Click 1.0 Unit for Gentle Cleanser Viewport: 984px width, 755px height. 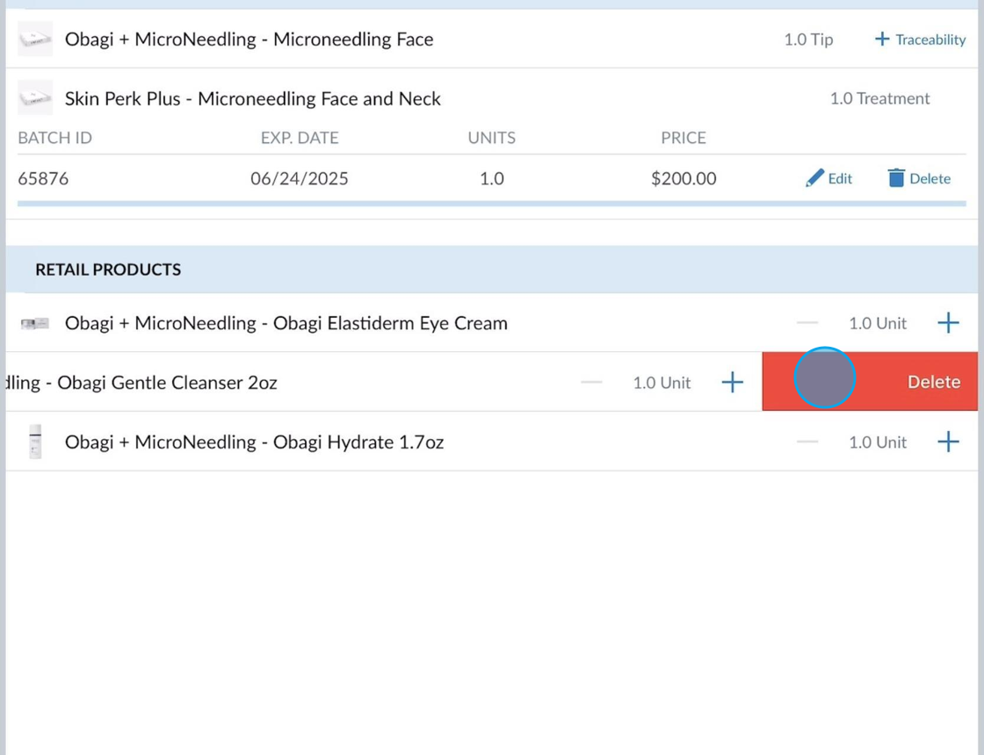(662, 383)
